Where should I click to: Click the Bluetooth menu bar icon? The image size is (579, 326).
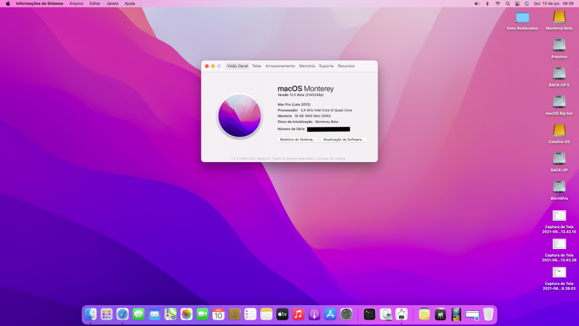coord(487,3)
